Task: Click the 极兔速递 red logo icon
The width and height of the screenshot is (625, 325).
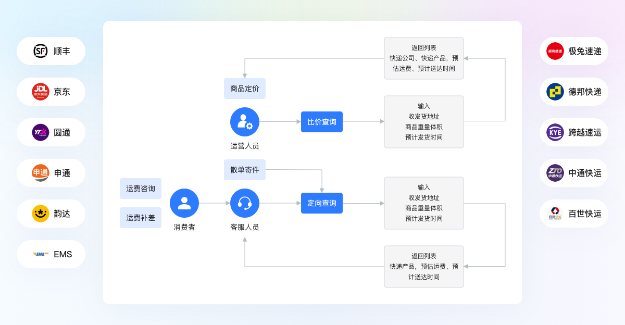Action: tap(555, 51)
